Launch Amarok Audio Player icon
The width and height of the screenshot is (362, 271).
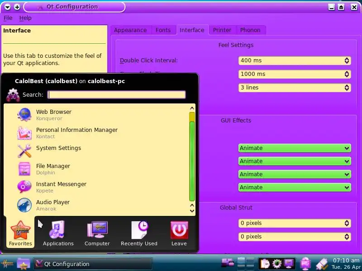pyautogui.click(x=24, y=205)
